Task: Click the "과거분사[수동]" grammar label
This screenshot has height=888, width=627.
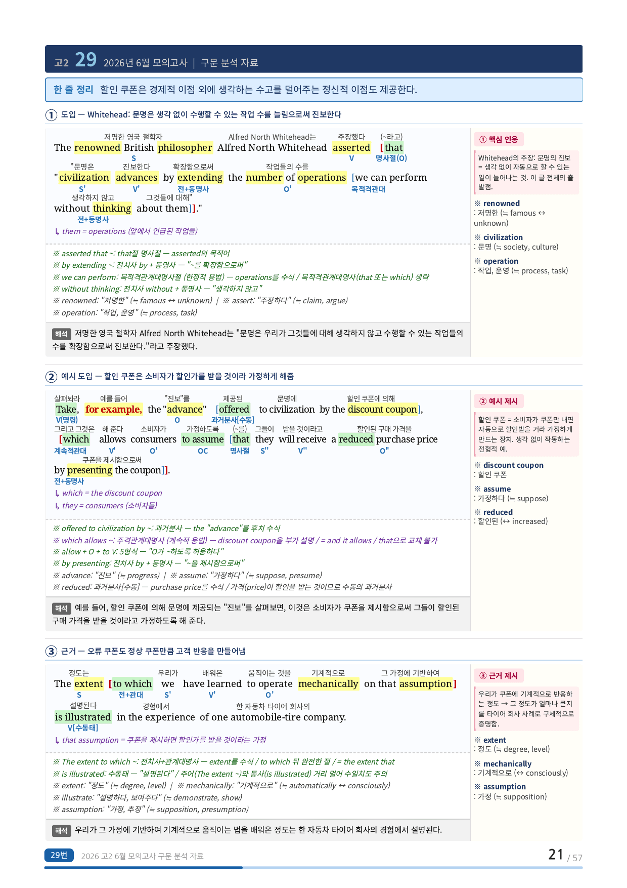Action: click(233, 420)
